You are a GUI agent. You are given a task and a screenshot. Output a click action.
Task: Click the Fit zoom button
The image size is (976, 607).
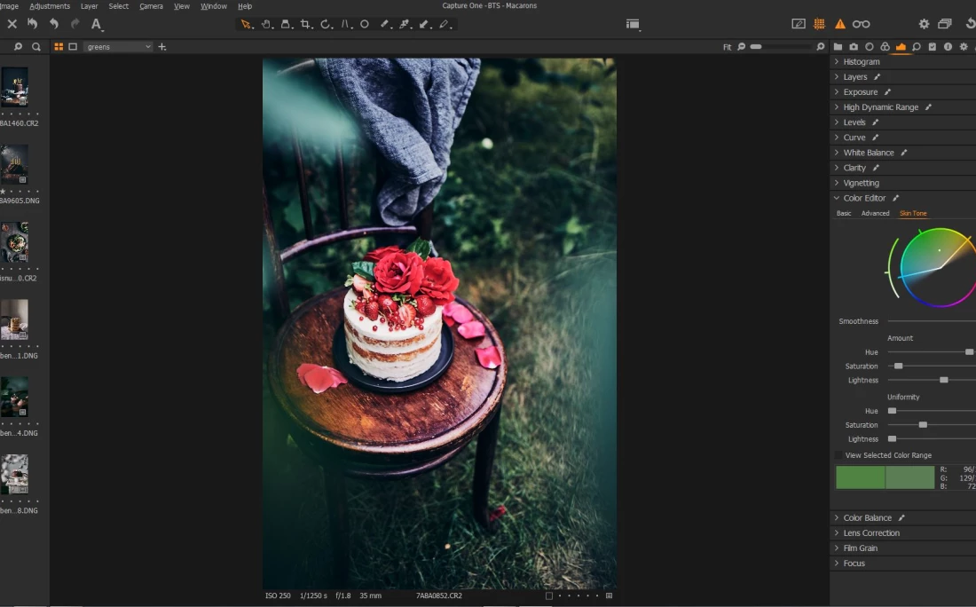[727, 46]
